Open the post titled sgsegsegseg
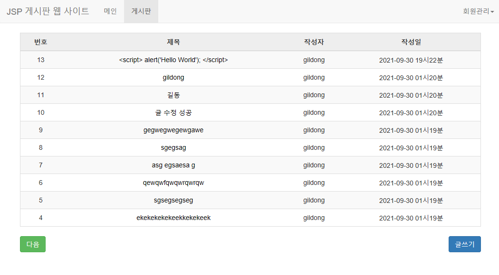Screen dimensions: 499x275 (x=173, y=201)
